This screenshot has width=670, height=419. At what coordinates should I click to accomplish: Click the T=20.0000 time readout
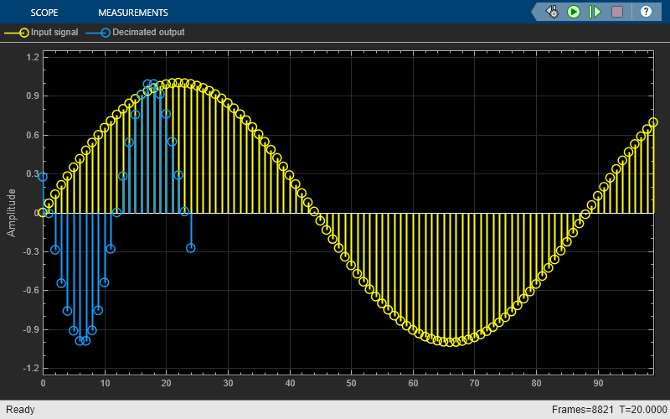643,410
